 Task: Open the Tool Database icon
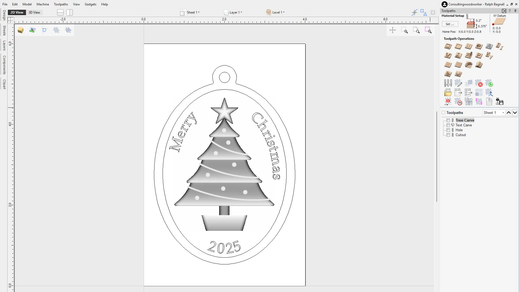(448, 83)
